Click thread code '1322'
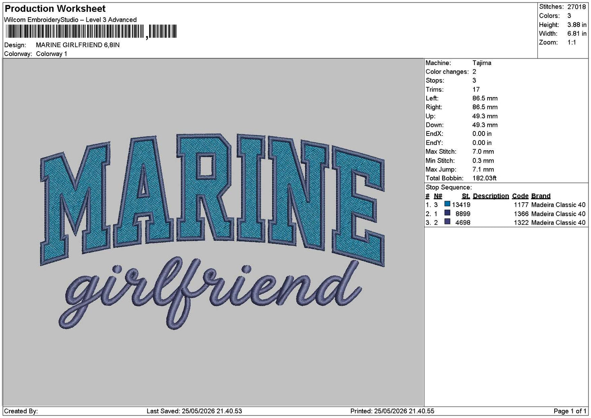The width and height of the screenshot is (591, 418). tap(521, 223)
